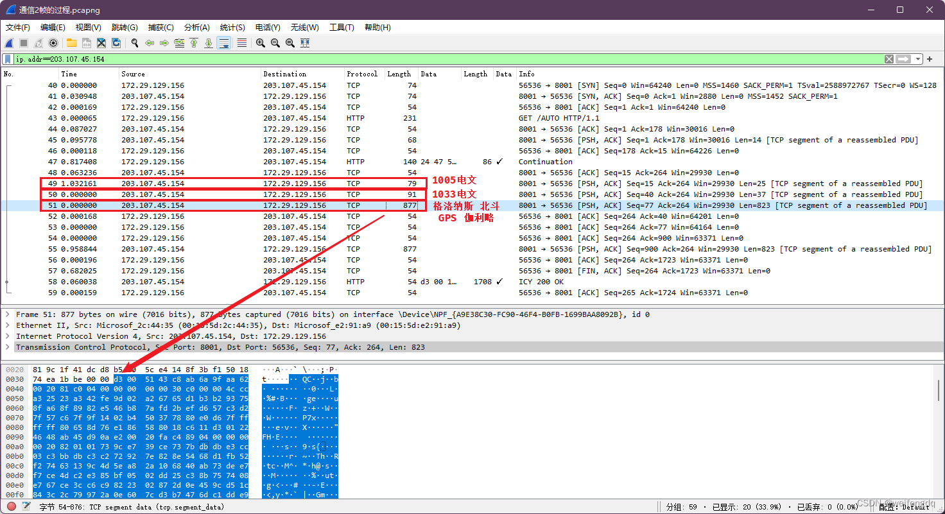Image resolution: width=945 pixels, height=514 pixels.
Task: Open capture options via the gear icon
Action: point(53,42)
